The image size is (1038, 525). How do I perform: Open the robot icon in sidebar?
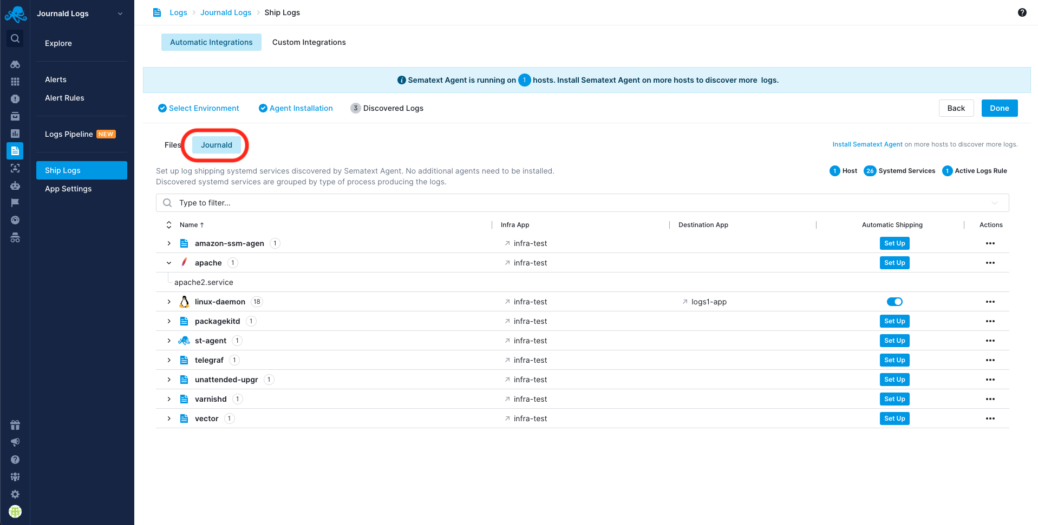pyautogui.click(x=15, y=185)
